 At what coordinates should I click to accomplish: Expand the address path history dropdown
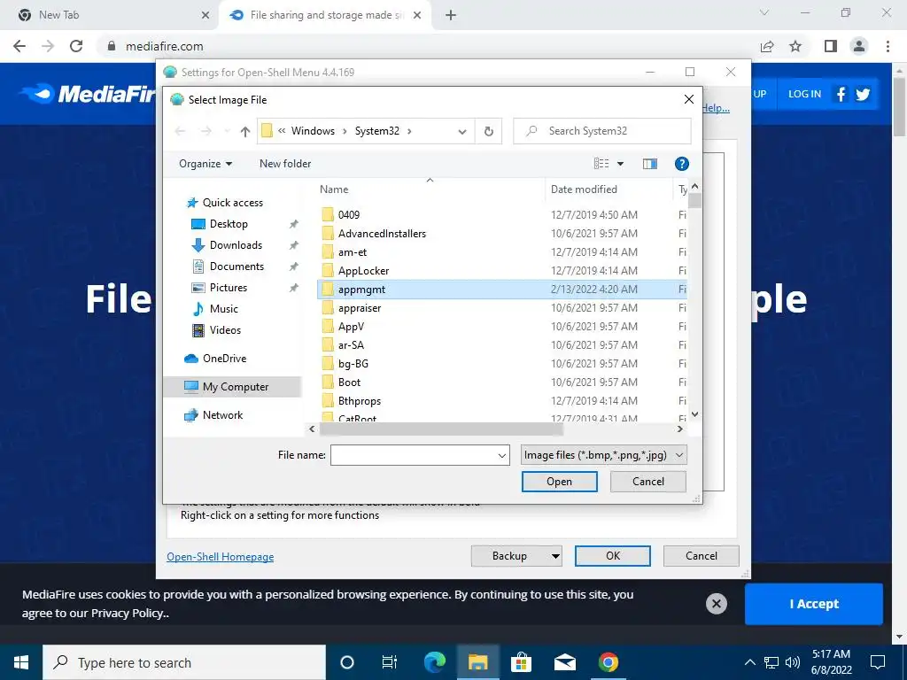click(x=462, y=131)
